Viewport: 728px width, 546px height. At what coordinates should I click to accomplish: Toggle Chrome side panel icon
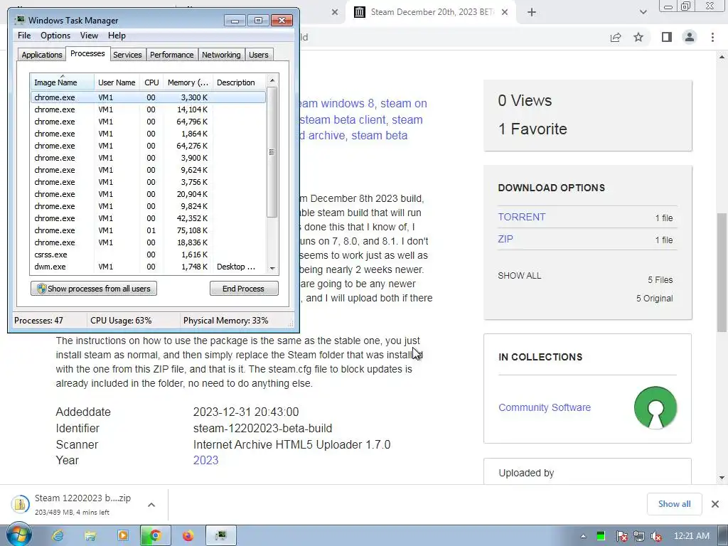(667, 37)
